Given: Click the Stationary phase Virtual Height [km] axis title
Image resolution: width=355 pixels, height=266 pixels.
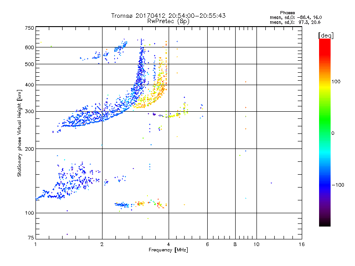Looking at the screenshot, I should click(x=20, y=133).
